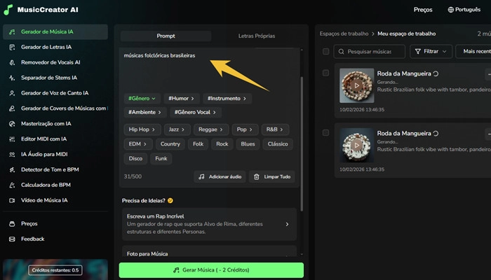Viewport: 491px width, 280px height.
Task: Expand the Reggae genre chip
Action: click(x=211, y=129)
